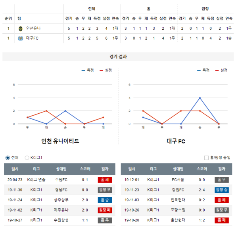Enable the 홈/원정 동일 checkbox

tap(206, 158)
